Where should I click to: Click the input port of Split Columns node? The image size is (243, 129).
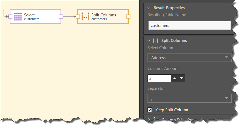(x=78, y=17)
